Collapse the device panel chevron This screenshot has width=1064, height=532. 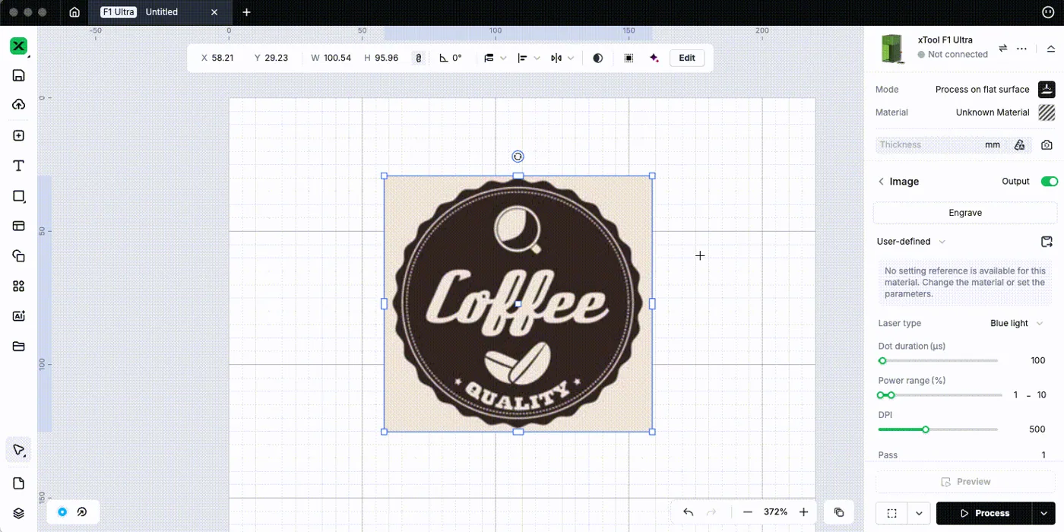tap(1050, 48)
